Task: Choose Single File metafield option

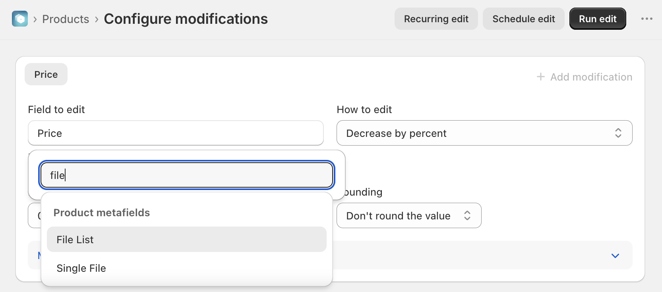Action: point(187,268)
